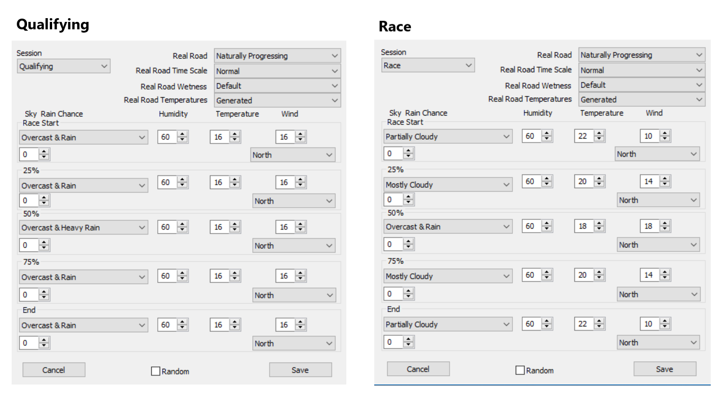Adjust Qualifying End temperature stepper

(x=235, y=324)
